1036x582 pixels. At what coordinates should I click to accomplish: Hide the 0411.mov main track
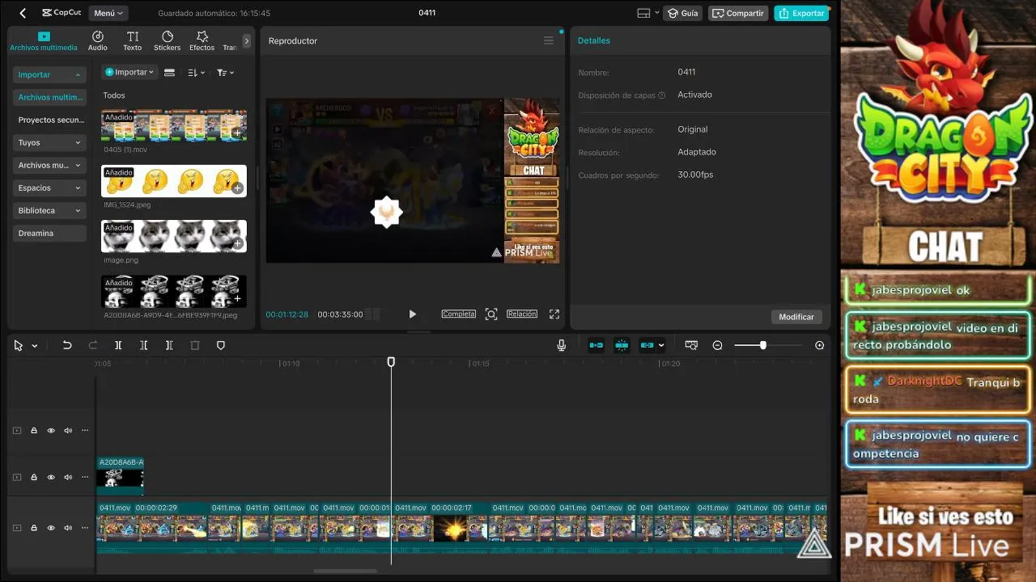(51, 528)
